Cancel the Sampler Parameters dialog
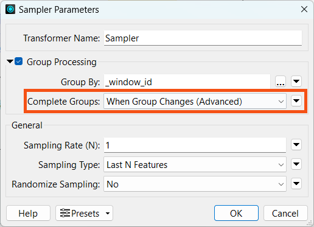314x227 pixels. pyautogui.click(x=285, y=213)
